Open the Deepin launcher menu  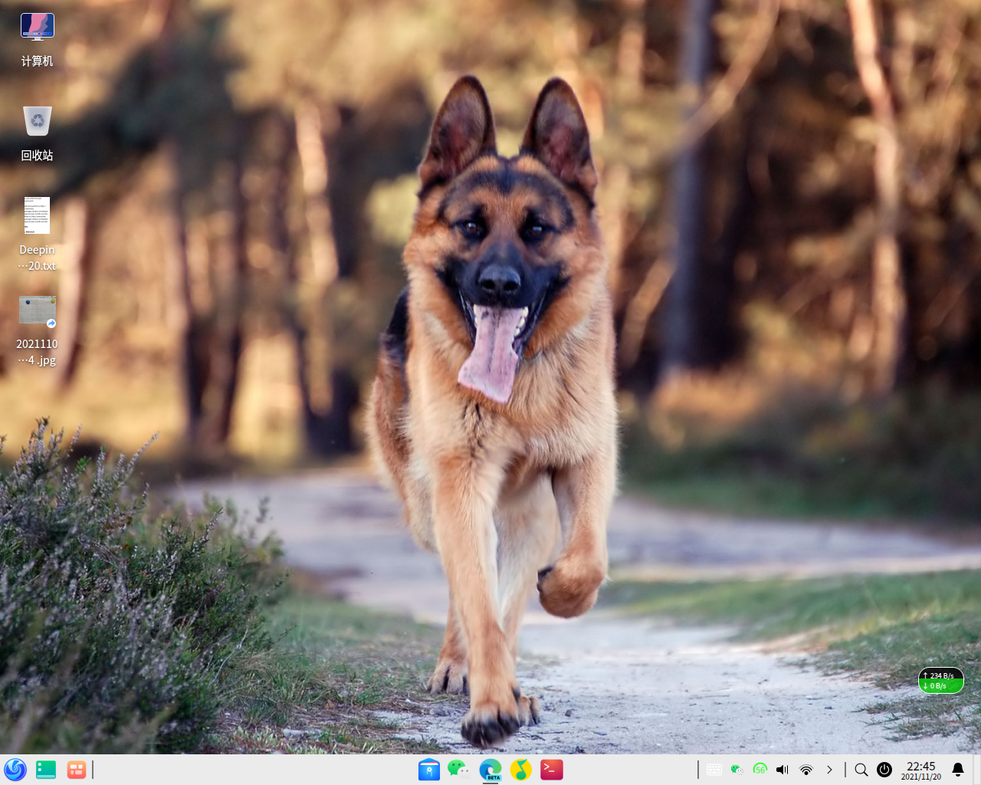coord(15,770)
